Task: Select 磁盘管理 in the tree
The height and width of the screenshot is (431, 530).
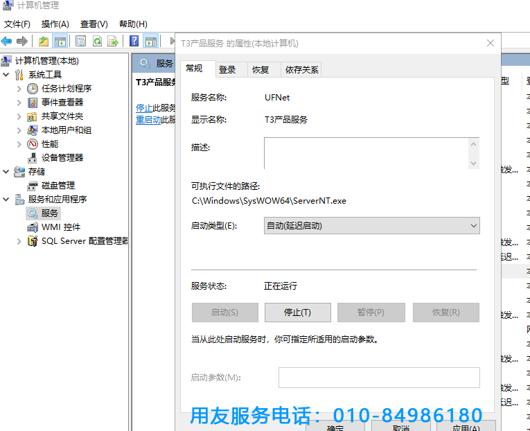Action: click(x=58, y=186)
